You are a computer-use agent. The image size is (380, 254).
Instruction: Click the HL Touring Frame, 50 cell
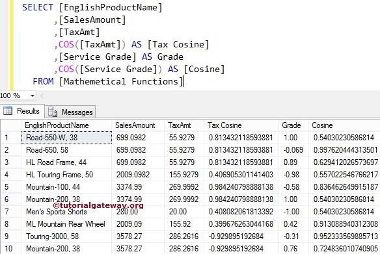66,175
